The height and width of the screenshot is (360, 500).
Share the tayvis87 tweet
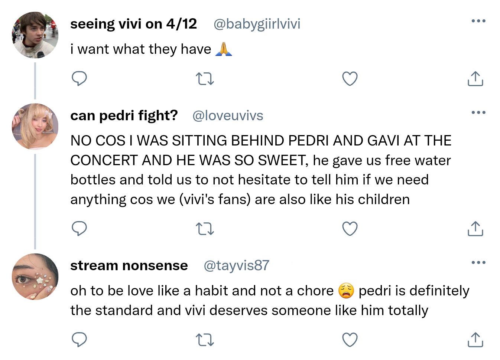click(475, 339)
